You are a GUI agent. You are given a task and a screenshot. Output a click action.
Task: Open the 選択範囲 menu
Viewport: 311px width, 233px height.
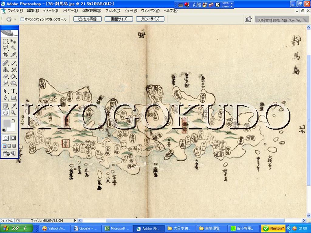[92, 11]
